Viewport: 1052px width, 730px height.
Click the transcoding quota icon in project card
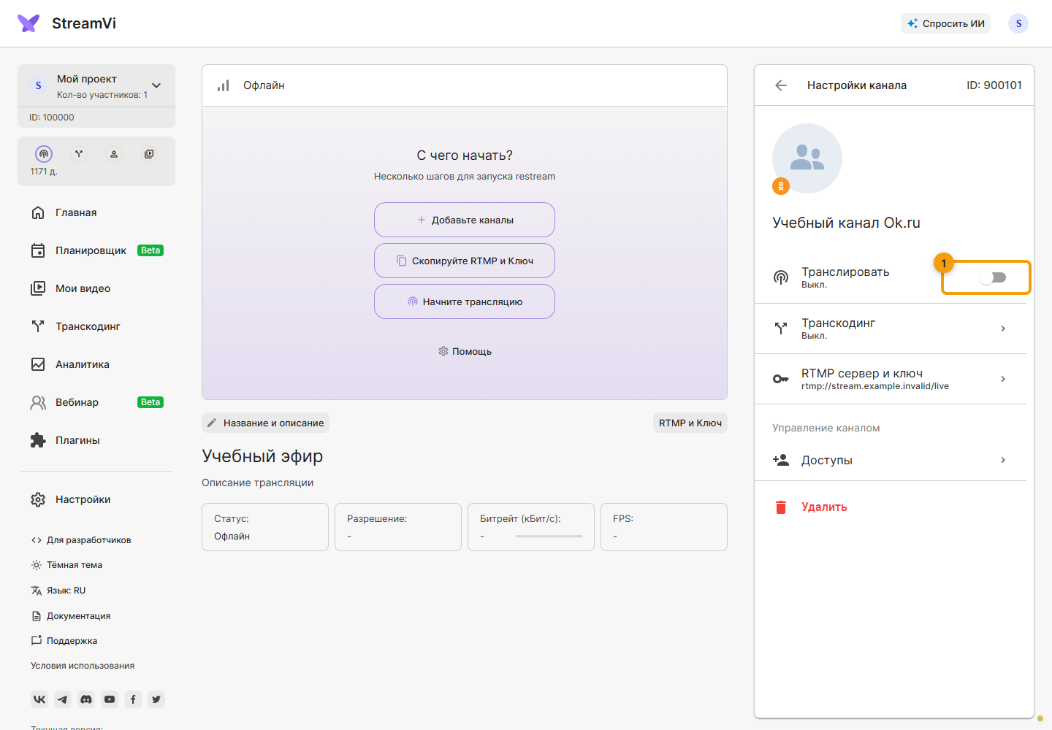[79, 154]
